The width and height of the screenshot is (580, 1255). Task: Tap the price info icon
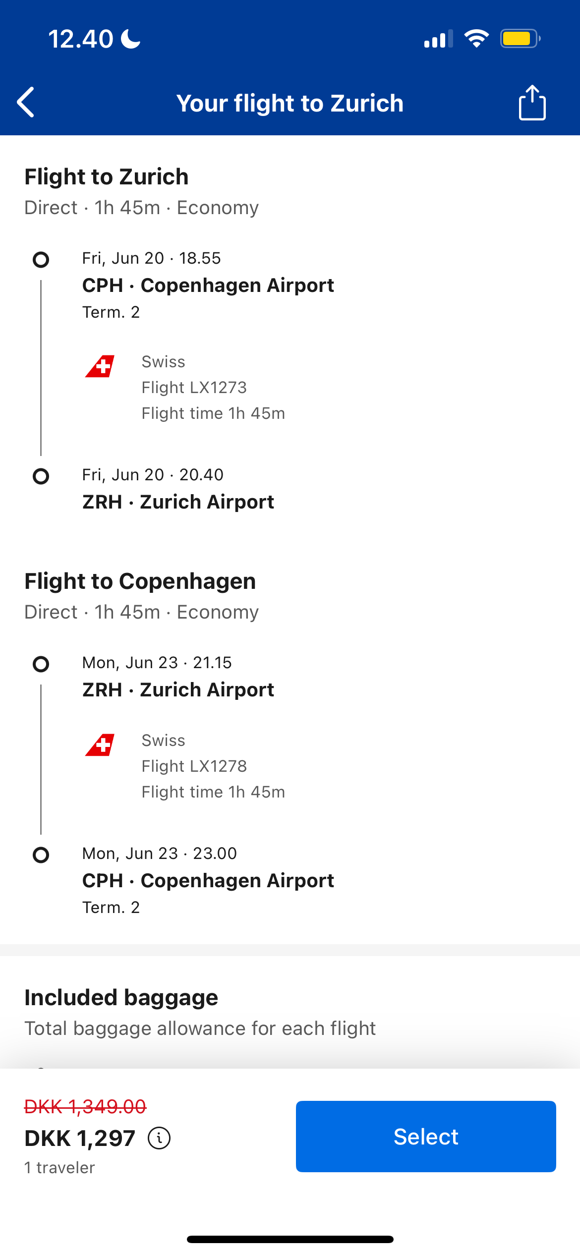159,1138
